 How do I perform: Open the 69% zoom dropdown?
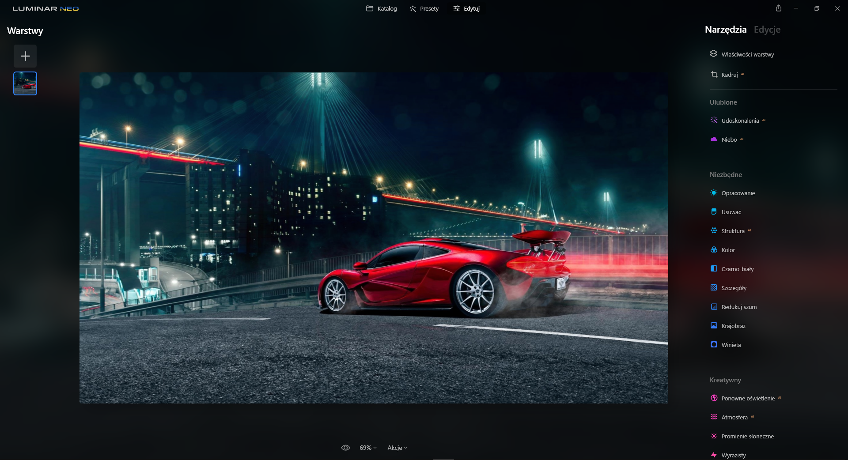pos(368,448)
